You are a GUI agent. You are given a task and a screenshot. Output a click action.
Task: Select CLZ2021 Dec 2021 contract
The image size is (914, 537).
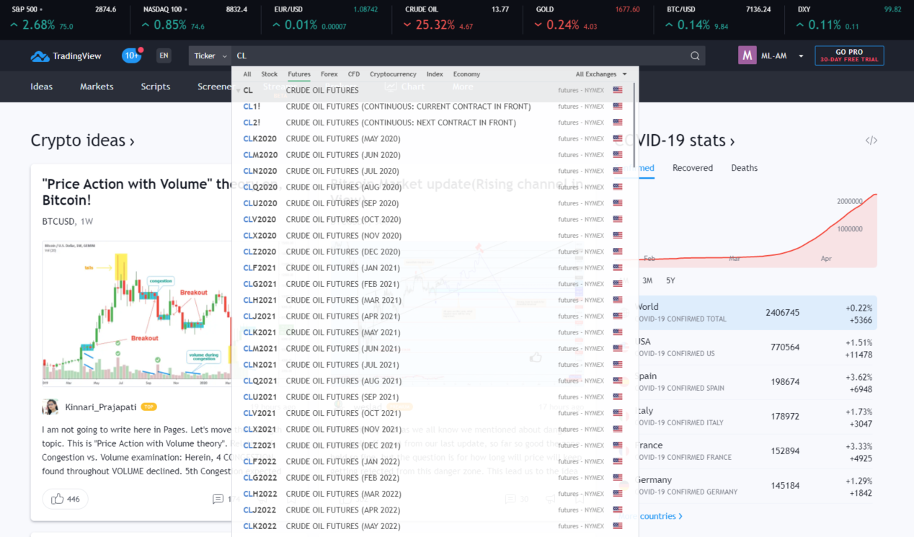(432, 445)
